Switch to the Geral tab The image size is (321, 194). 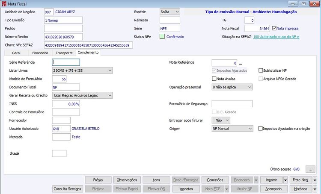coord(16,53)
